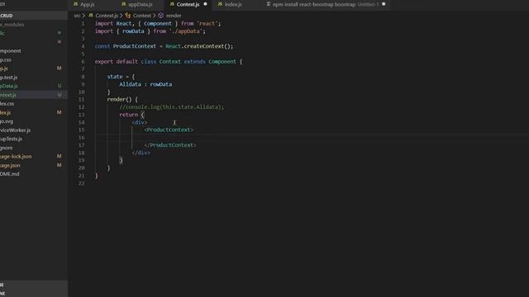Click the Context class breadcrumb
This screenshot has height=297, width=529.
click(142, 16)
